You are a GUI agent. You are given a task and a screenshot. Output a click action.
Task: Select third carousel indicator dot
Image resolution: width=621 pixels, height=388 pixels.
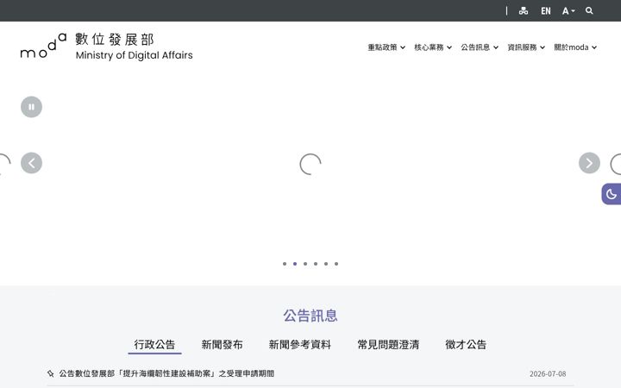pyautogui.click(x=305, y=264)
